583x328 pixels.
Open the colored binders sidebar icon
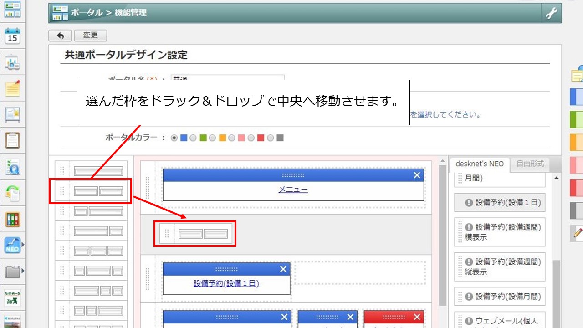(12, 220)
